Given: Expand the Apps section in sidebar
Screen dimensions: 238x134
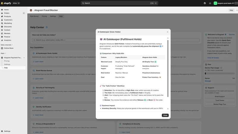Looking at the screenshot, I should coord(3,53).
